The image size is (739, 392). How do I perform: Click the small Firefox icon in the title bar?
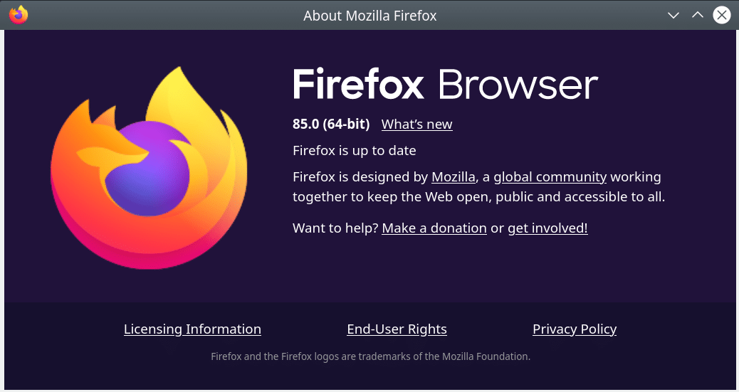(x=19, y=14)
